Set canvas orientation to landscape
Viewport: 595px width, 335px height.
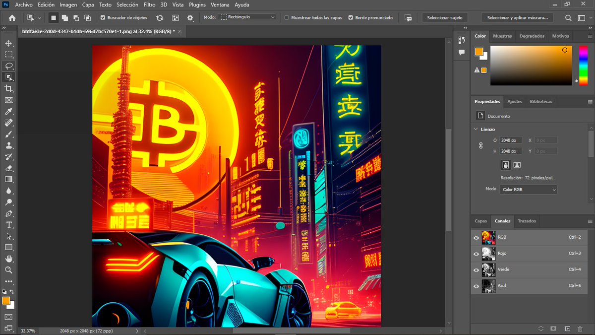pyautogui.click(x=517, y=165)
